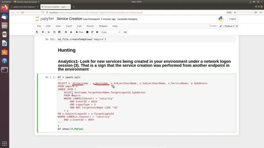Open the cell type dropdown showing Code
264x148 pixels.
click(x=111, y=32)
